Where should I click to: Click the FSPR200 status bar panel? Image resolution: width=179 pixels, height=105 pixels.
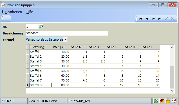coord(14,101)
